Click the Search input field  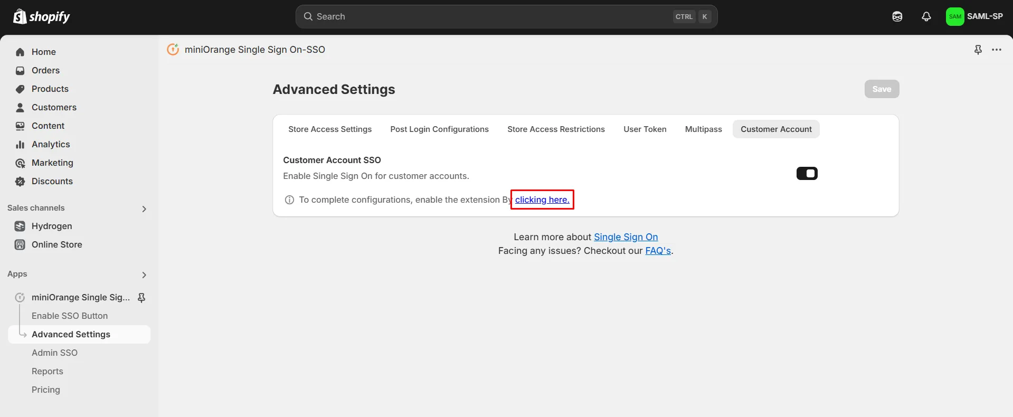(x=506, y=16)
